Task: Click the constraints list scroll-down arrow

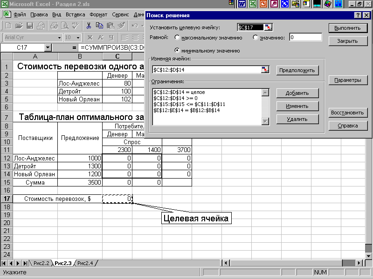Action: (265, 121)
